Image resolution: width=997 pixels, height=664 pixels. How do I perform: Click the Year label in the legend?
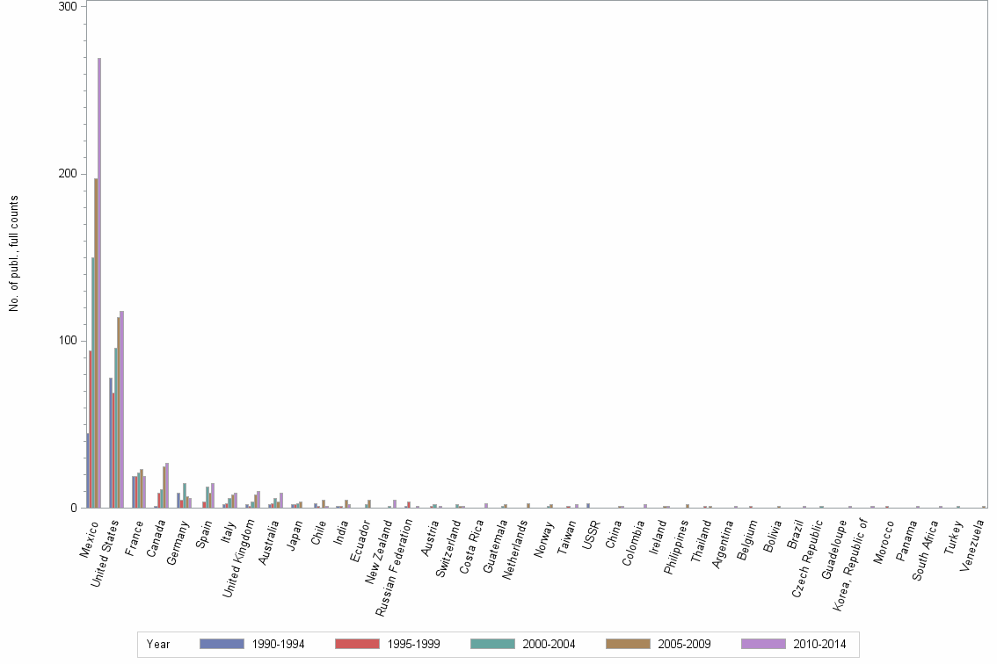(158, 644)
